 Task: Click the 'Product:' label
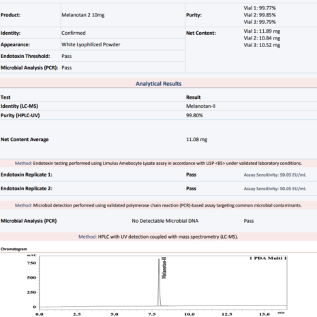[x=10, y=15]
